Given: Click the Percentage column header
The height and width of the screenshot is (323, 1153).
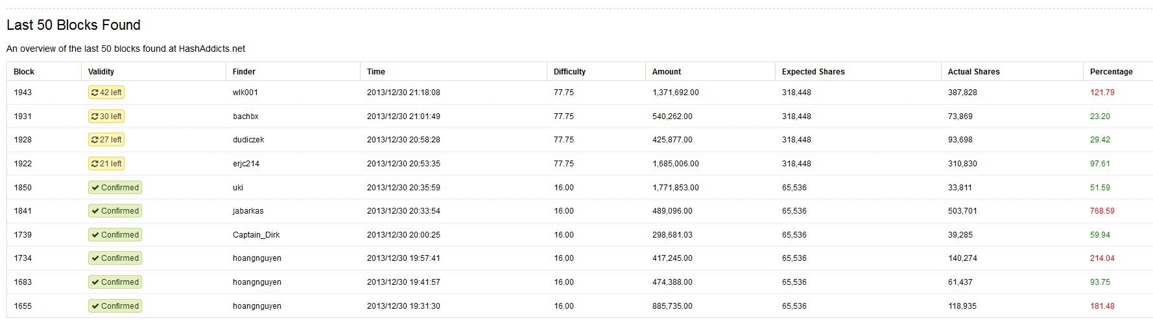Looking at the screenshot, I should pyautogui.click(x=1111, y=72).
